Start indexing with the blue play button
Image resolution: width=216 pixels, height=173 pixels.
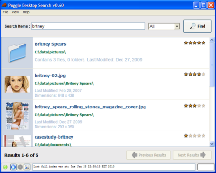click(x=13, y=167)
